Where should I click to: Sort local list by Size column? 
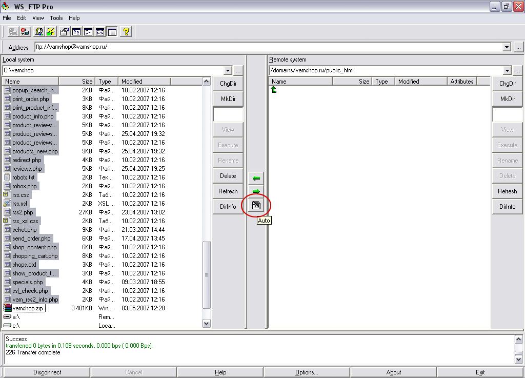click(77, 82)
